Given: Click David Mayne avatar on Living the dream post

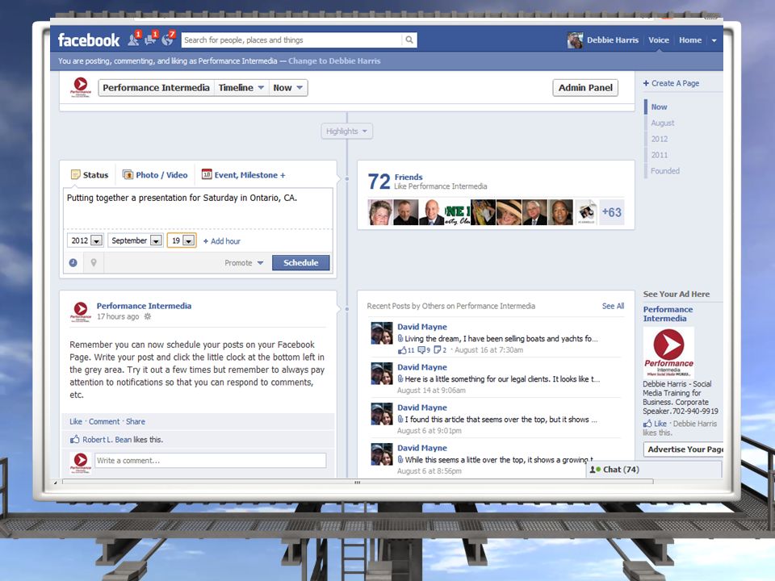Looking at the screenshot, I should coord(382,333).
